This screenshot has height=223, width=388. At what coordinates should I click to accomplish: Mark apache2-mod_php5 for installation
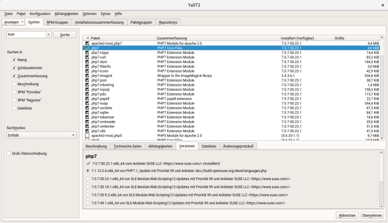pyautogui.click(x=87, y=136)
